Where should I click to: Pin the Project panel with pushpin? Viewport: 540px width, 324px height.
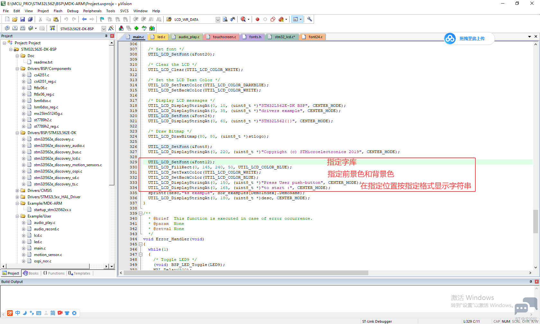[106, 36]
